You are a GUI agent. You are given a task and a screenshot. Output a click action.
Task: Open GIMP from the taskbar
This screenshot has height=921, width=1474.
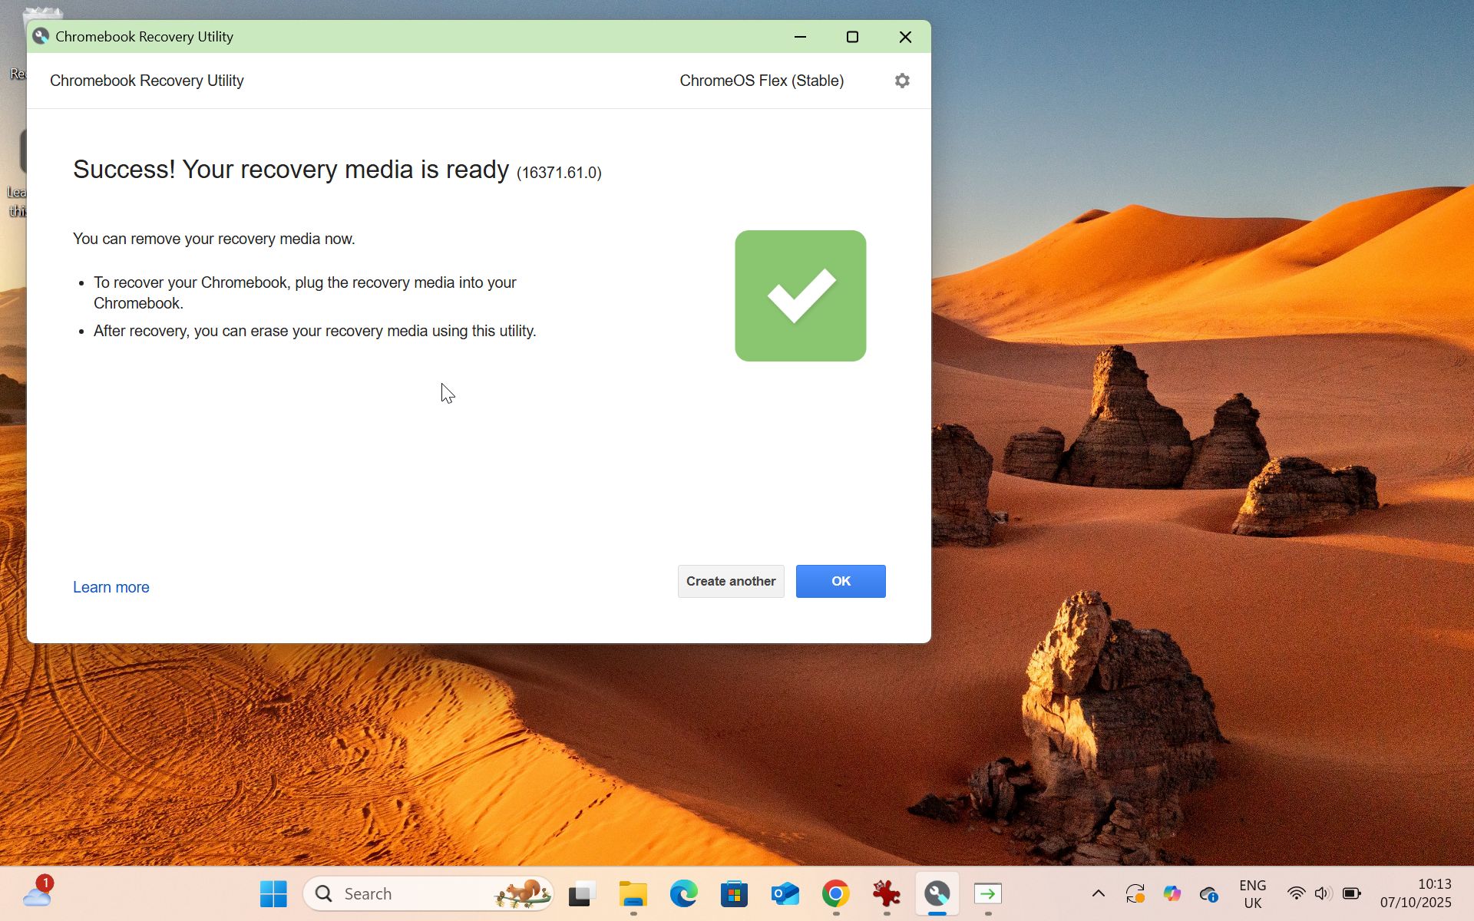click(x=886, y=893)
